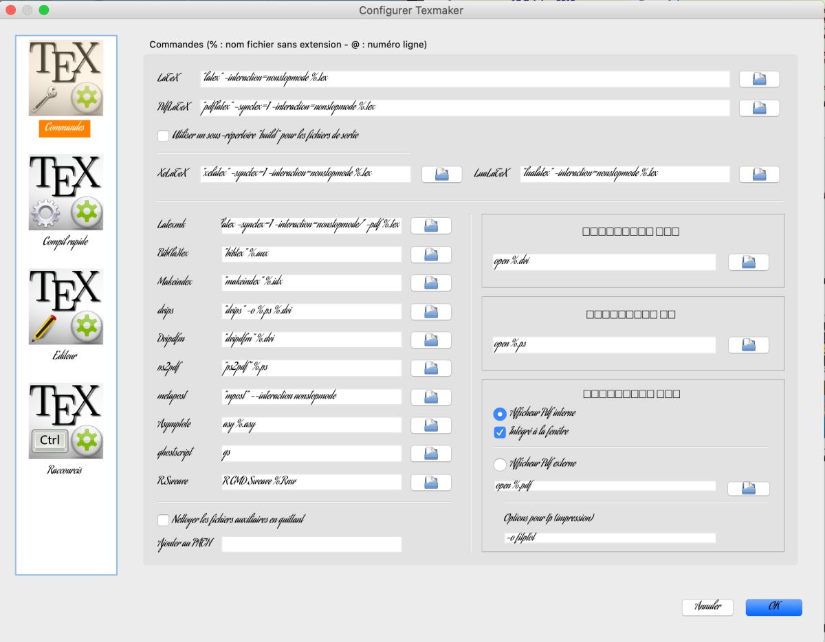Focus the BibLaTeX command input field
The height and width of the screenshot is (642, 825).
point(311,254)
